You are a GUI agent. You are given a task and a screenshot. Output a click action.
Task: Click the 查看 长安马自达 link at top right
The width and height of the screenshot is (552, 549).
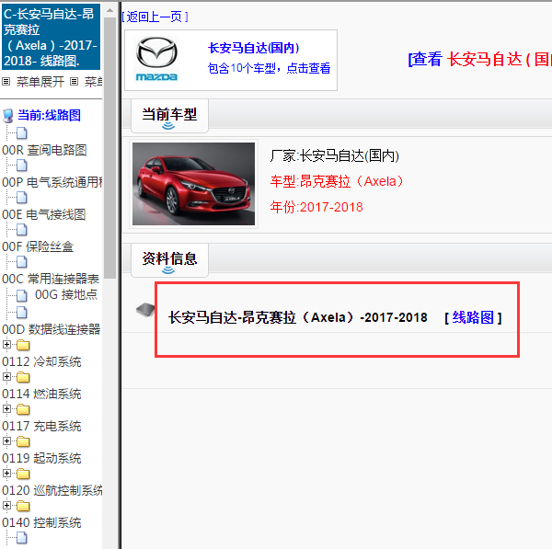(x=479, y=59)
